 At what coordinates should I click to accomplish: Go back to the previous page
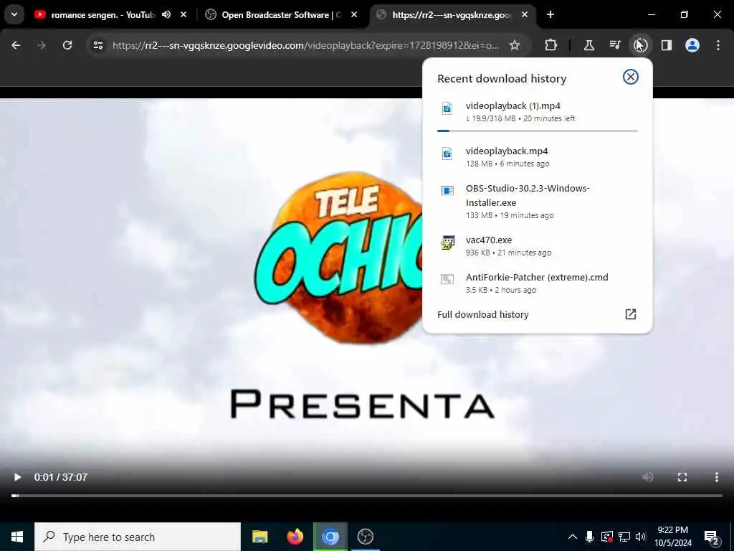coord(16,45)
